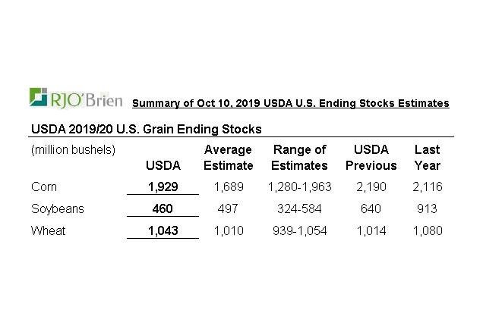Select the corn average estimate 1,689
This screenshot has width=483, height=326.
[x=229, y=187]
